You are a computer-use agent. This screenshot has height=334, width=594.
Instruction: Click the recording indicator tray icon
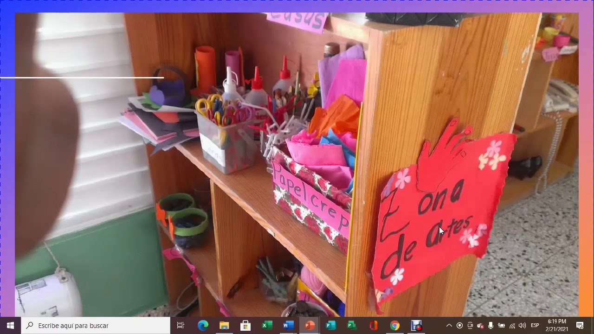[x=459, y=326]
